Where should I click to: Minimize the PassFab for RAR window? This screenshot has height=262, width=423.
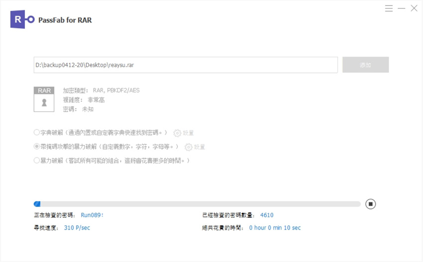point(401,8)
